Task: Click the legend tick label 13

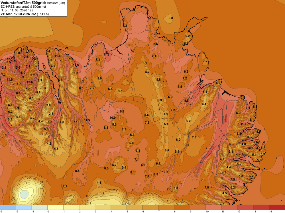Action: (255, 211)
